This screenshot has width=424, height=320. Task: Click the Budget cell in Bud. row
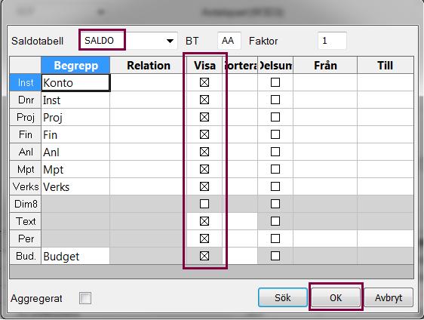point(75,256)
